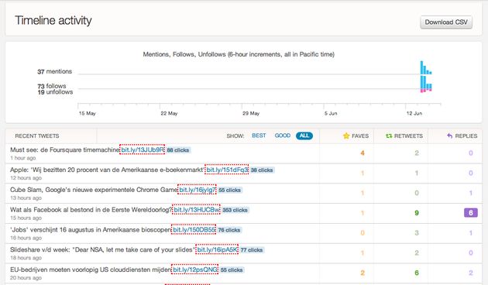The width and height of the screenshot is (488, 285).
Task: Click the '19 unfollows' chart label
Action: 55,92
